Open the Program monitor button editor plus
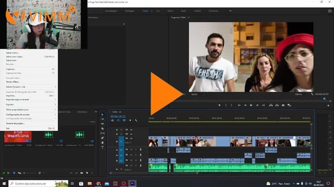 click(328, 105)
